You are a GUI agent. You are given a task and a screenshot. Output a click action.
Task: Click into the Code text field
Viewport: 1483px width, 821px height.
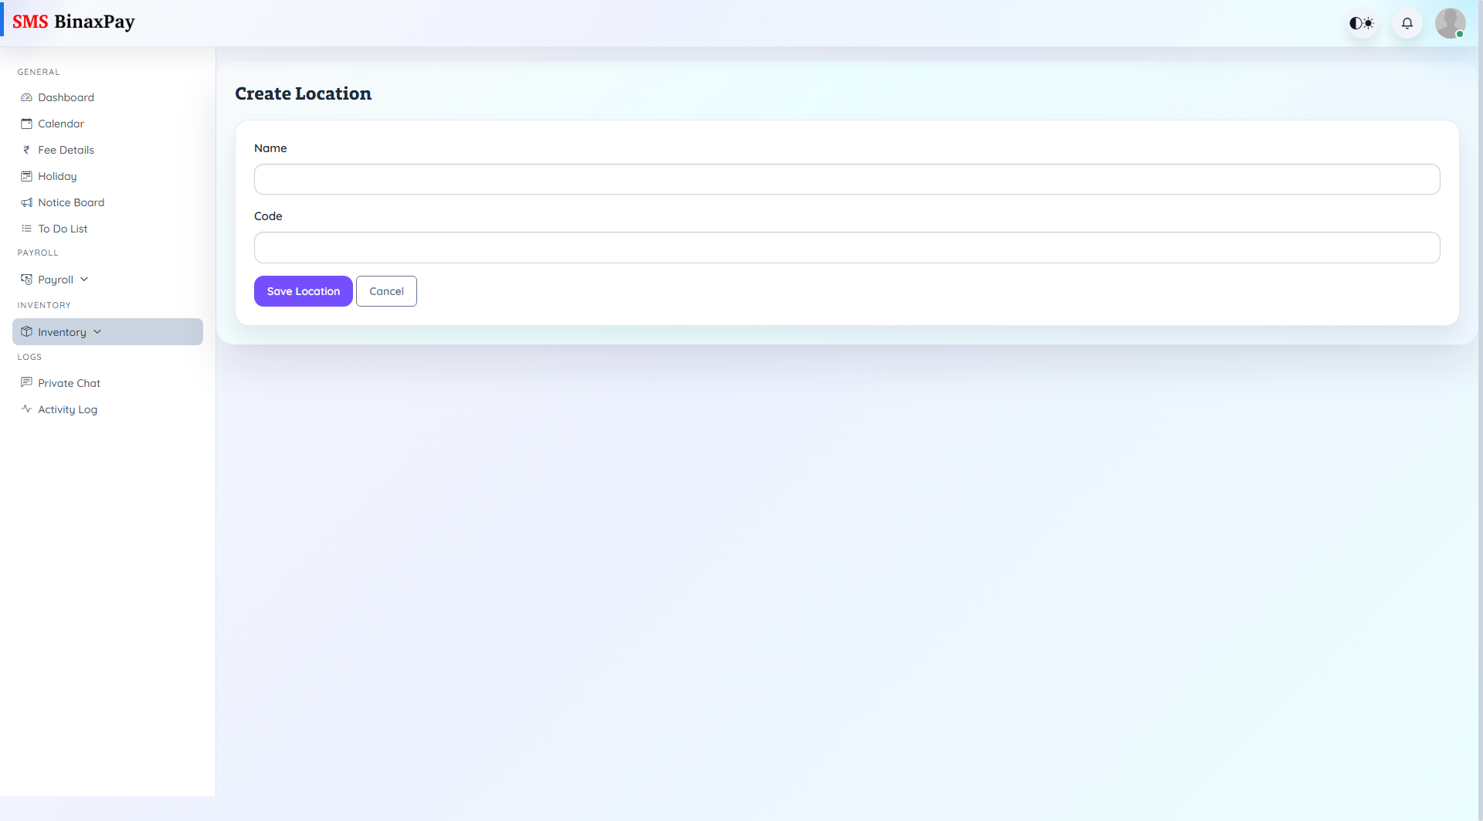tap(847, 248)
